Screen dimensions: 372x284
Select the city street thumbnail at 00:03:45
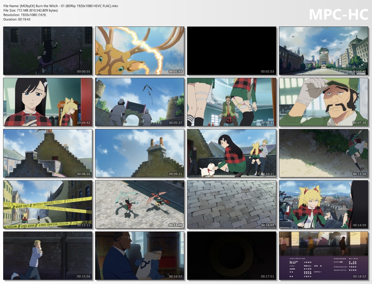[323, 51]
